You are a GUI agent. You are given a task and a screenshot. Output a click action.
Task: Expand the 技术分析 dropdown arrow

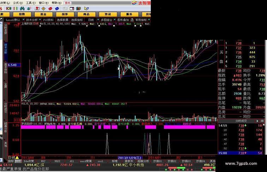(40, 20)
